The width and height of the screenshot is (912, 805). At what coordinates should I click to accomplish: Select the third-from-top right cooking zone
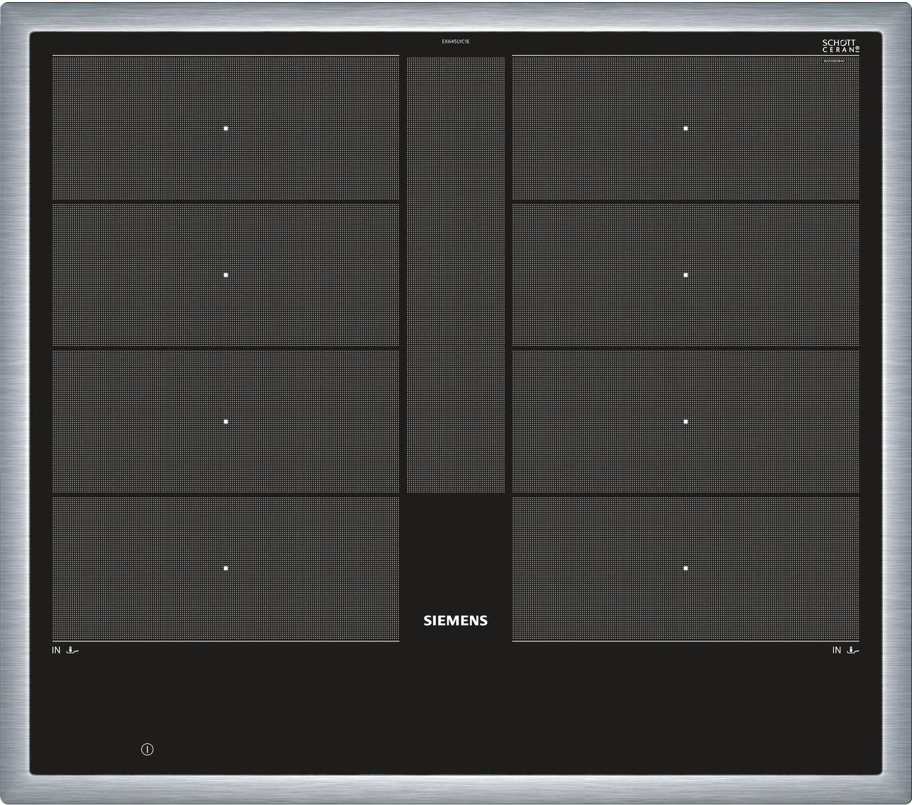(x=685, y=421)
